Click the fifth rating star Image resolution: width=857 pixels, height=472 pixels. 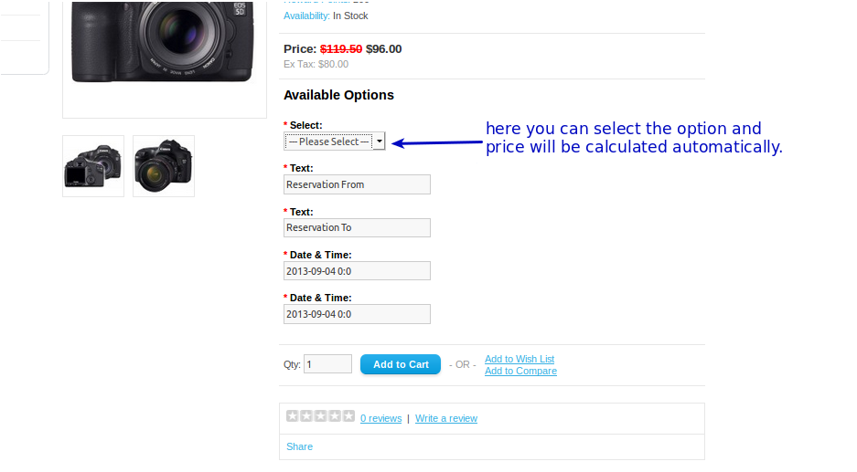348,416
